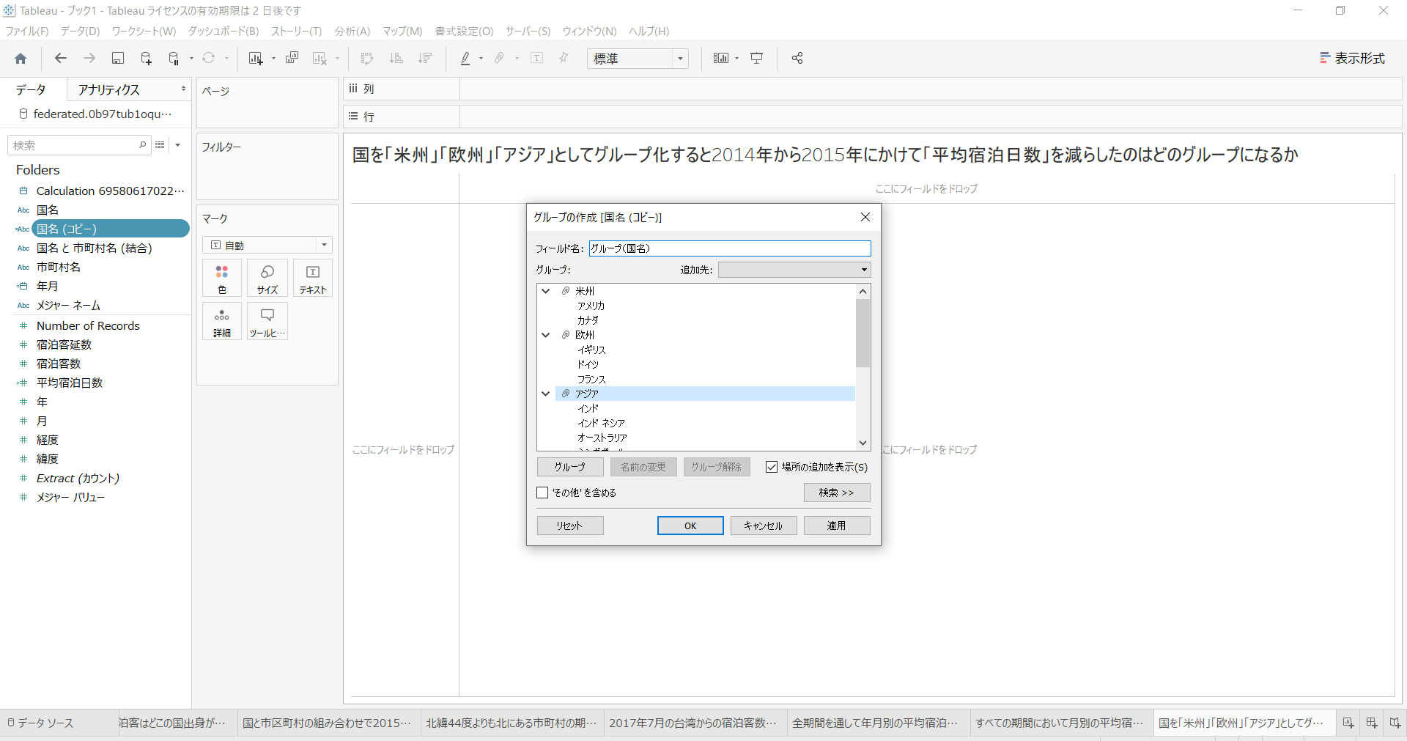Image resolution: width=1407 pixels, height=741 pixels.
Task: Redo with the forward arrow toolbar icon
Action: (x=89, y=59)
